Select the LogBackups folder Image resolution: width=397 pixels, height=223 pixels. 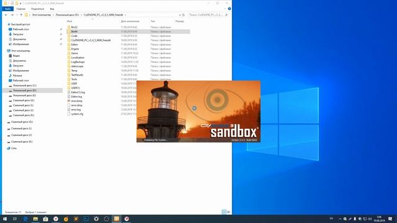point(78,62)
